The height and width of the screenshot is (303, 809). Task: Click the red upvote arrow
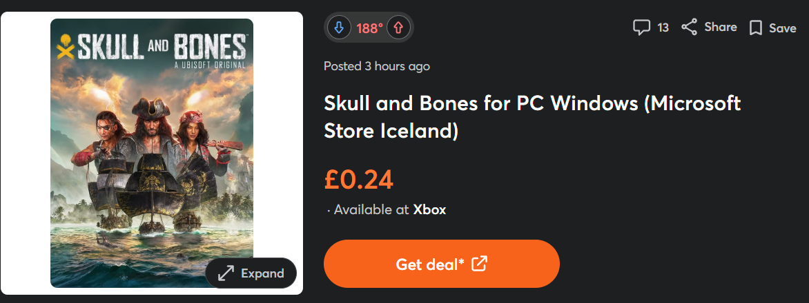click(399, 28)
